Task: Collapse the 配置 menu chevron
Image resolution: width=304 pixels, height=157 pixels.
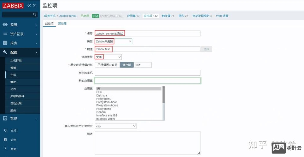Action: (36, 52)
